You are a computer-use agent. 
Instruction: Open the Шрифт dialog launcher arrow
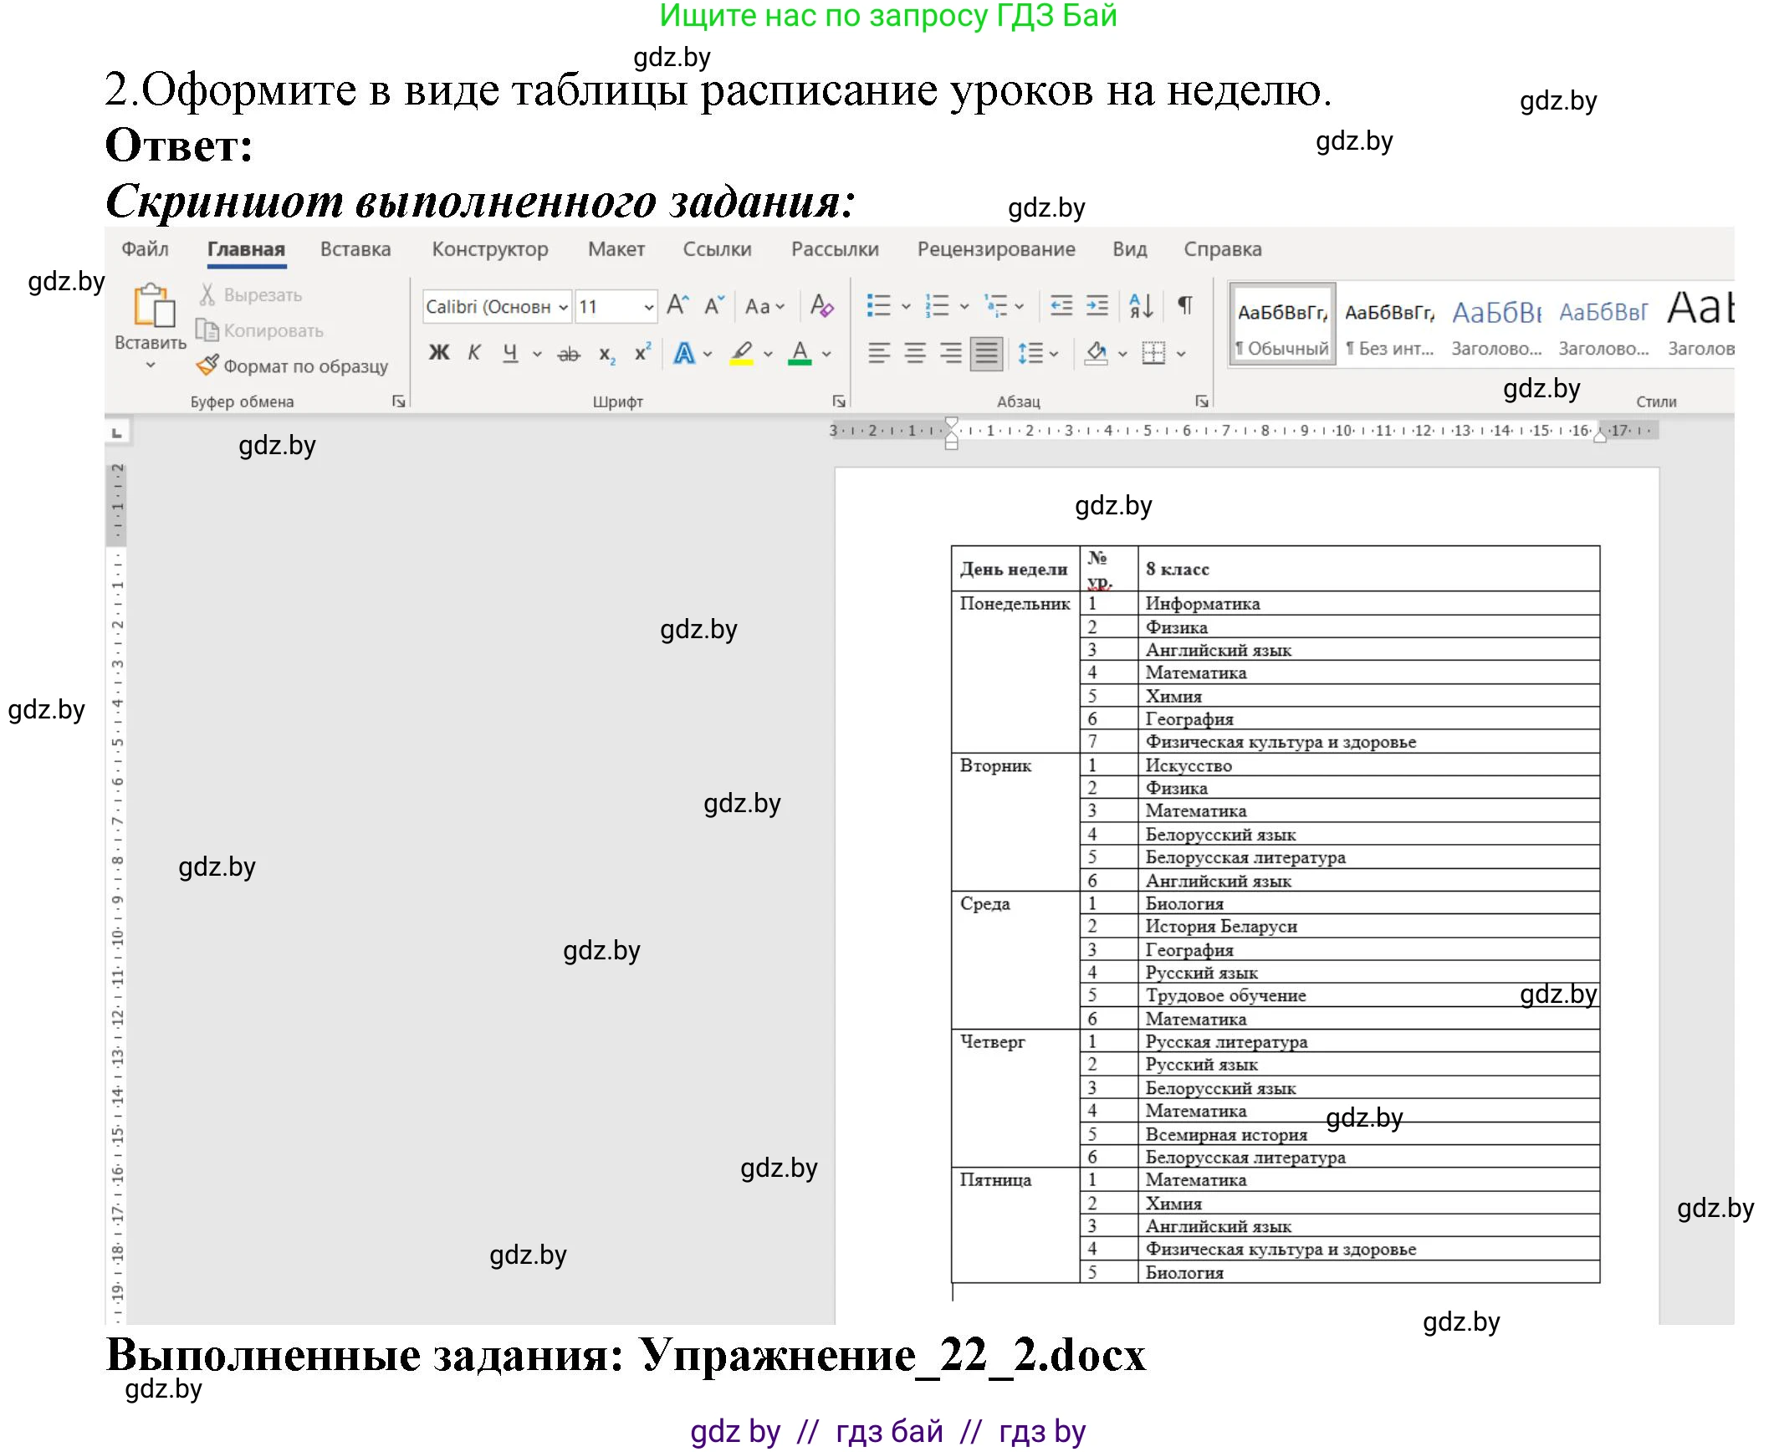tap(838, 401)
